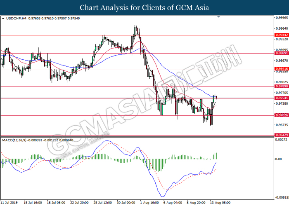This screenshot has width=289, height=206.
Task: Click the 25 Jul 12:00 time label
Action: point(103,203)
